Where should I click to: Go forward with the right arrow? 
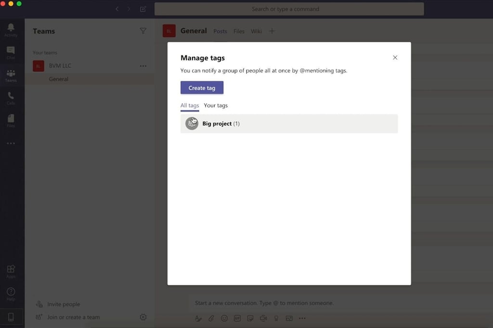[x=129, y=9]
